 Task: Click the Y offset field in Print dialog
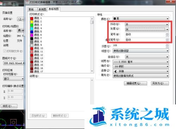click(15, 97)
